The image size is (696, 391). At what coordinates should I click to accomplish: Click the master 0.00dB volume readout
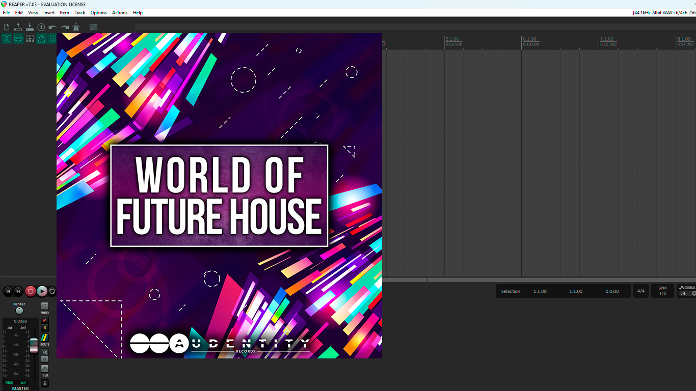tap(20, 321)
